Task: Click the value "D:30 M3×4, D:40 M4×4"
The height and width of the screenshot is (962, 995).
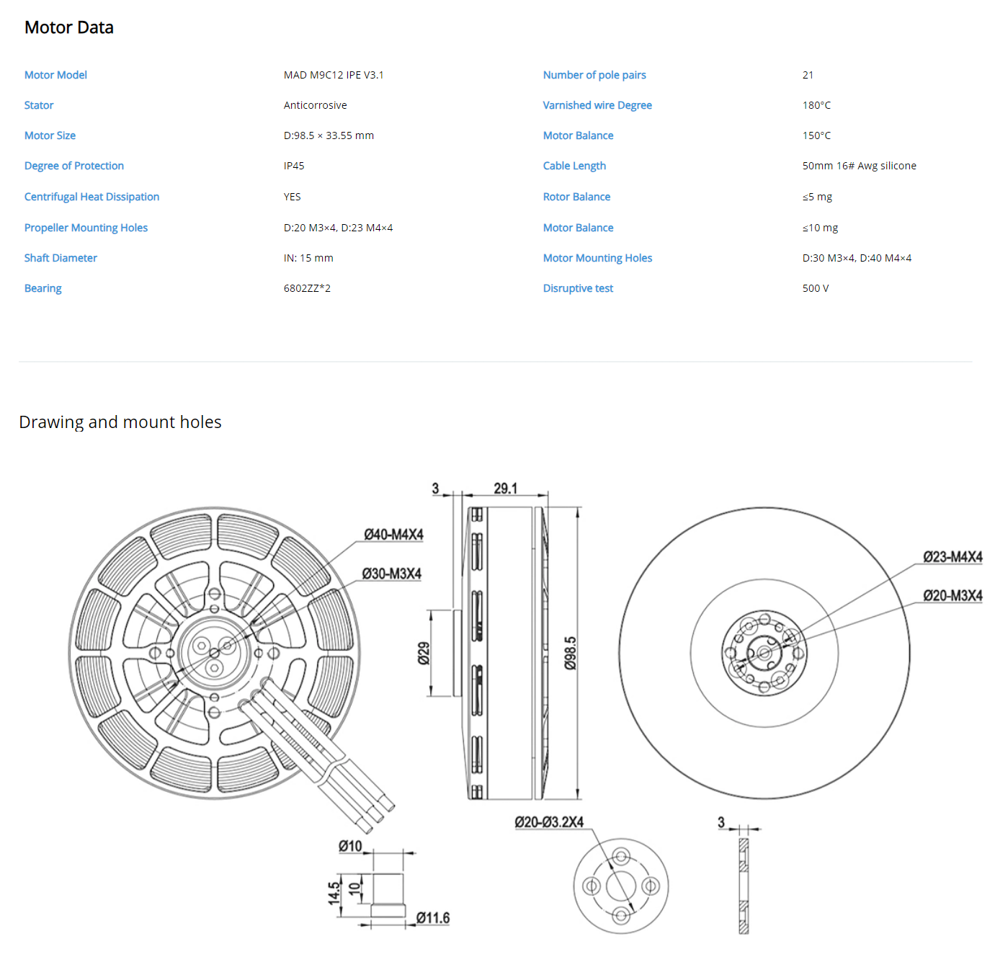Action: [x=857, y=258]
